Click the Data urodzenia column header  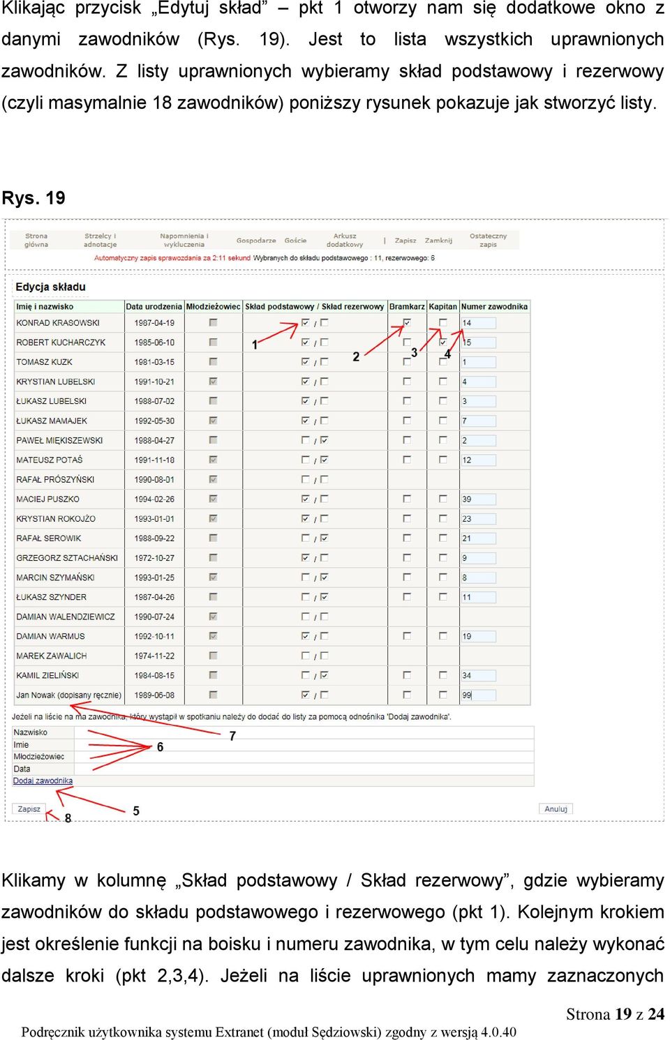[154, 306]
